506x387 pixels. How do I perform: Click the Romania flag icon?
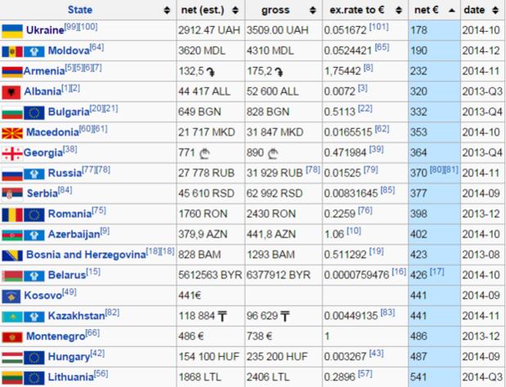click(12, 215)
